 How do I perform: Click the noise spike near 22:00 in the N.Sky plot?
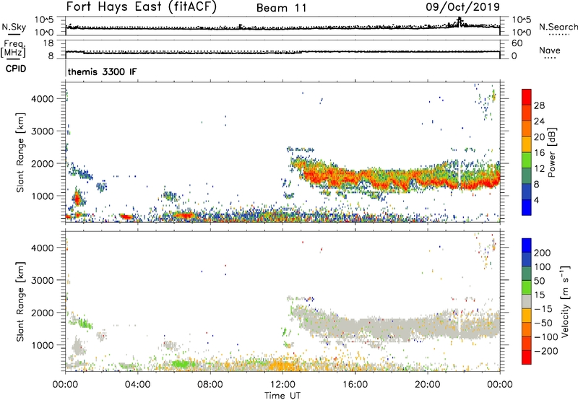(459, 21)
